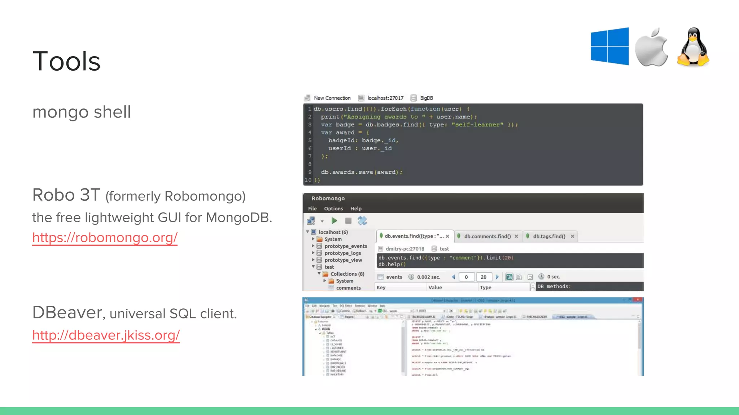739x415 pixels.
Task: Collapse the Collections (8) folder
Action: tap(319, 274)
